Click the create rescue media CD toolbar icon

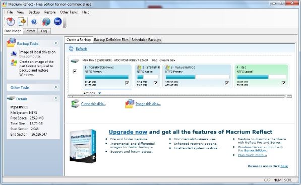coord(11,22)
